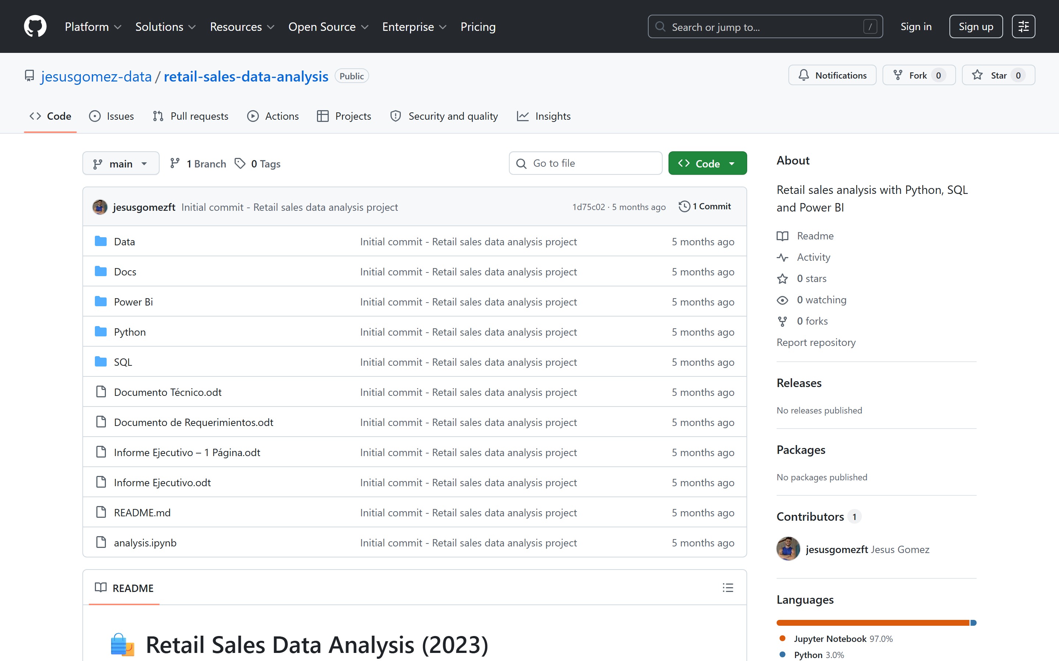Image resolution: width=1059 pixels, height=661 pixels.
Task: Click the Activity pulse icon in About
Action: click(782, 257)
